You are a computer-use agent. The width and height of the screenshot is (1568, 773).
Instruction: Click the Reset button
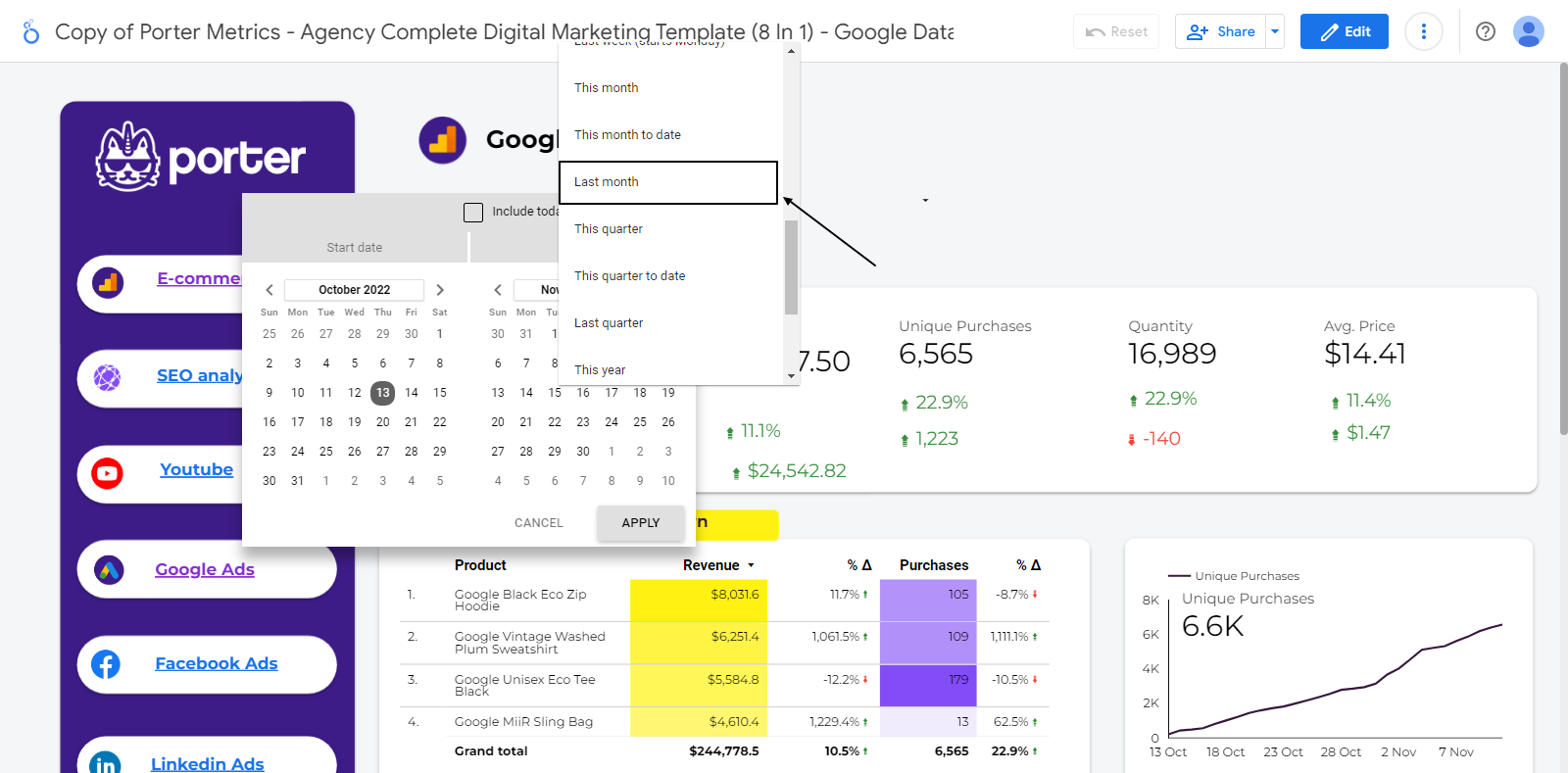(1116, 31)
